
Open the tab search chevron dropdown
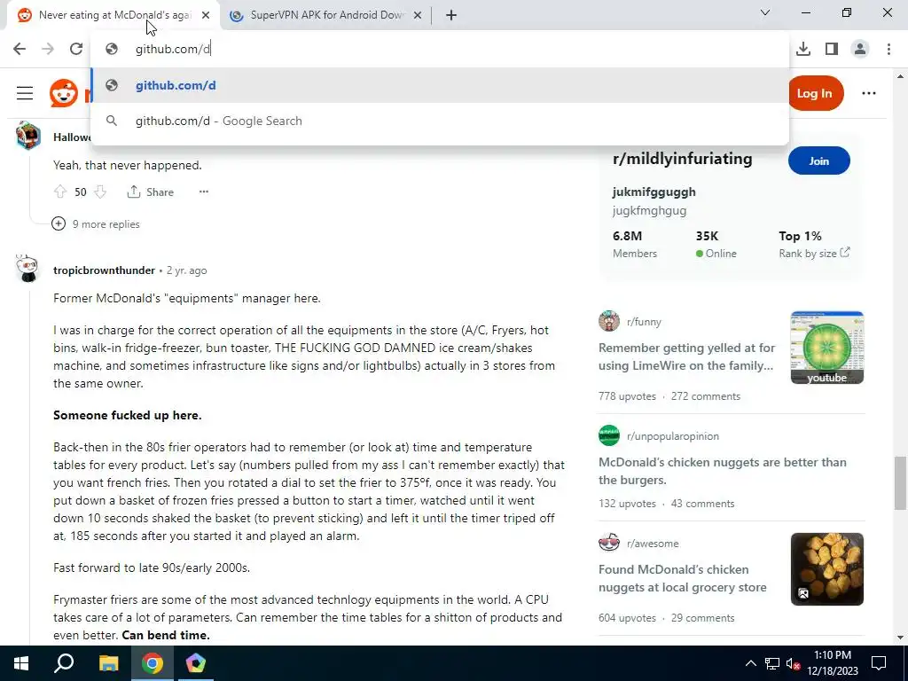coord(765,12)
